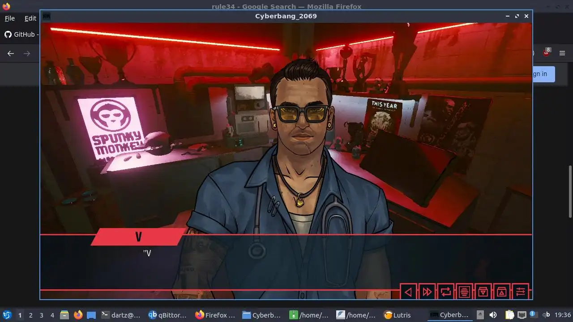The image size is (573, 322).
Task: Switch to workspace 2
Action: [x=30, y=315]
